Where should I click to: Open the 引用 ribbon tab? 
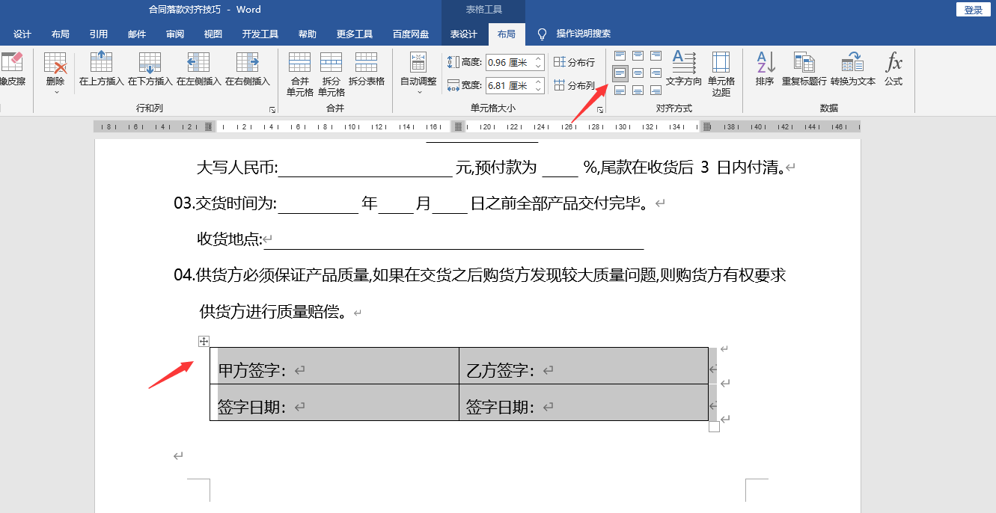tap(99, 34)
